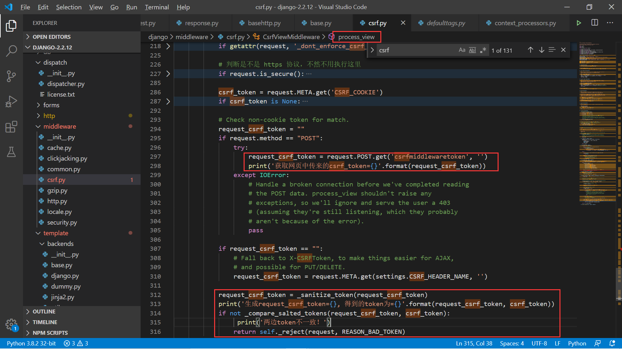Switch to context_processors.py tab
The image size is (622, 349).
click(x=525, y=23)
